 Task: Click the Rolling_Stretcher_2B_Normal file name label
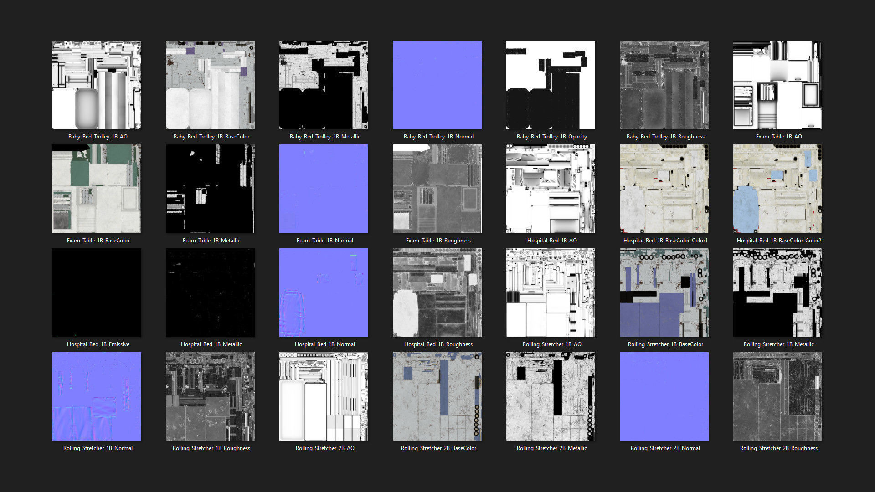(665, 448)
